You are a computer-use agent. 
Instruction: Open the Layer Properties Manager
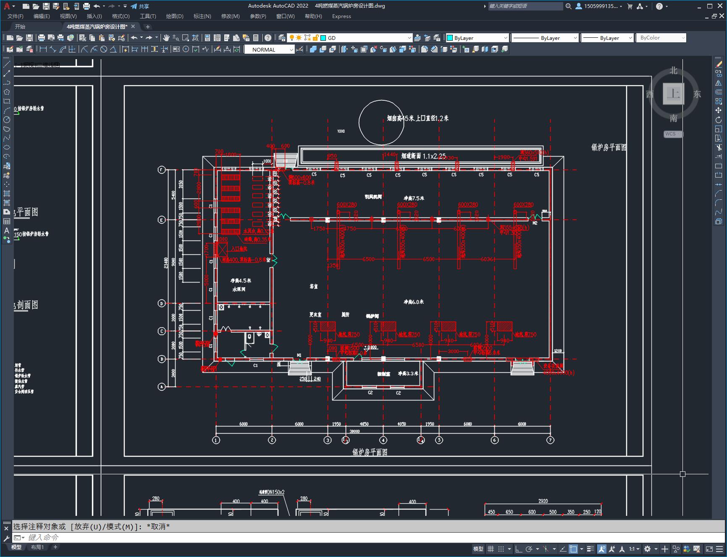pyautogui.click(x=282, y=38)
